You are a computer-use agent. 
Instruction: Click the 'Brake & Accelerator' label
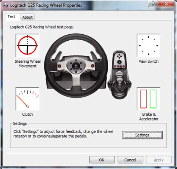[x=149, y=116]
